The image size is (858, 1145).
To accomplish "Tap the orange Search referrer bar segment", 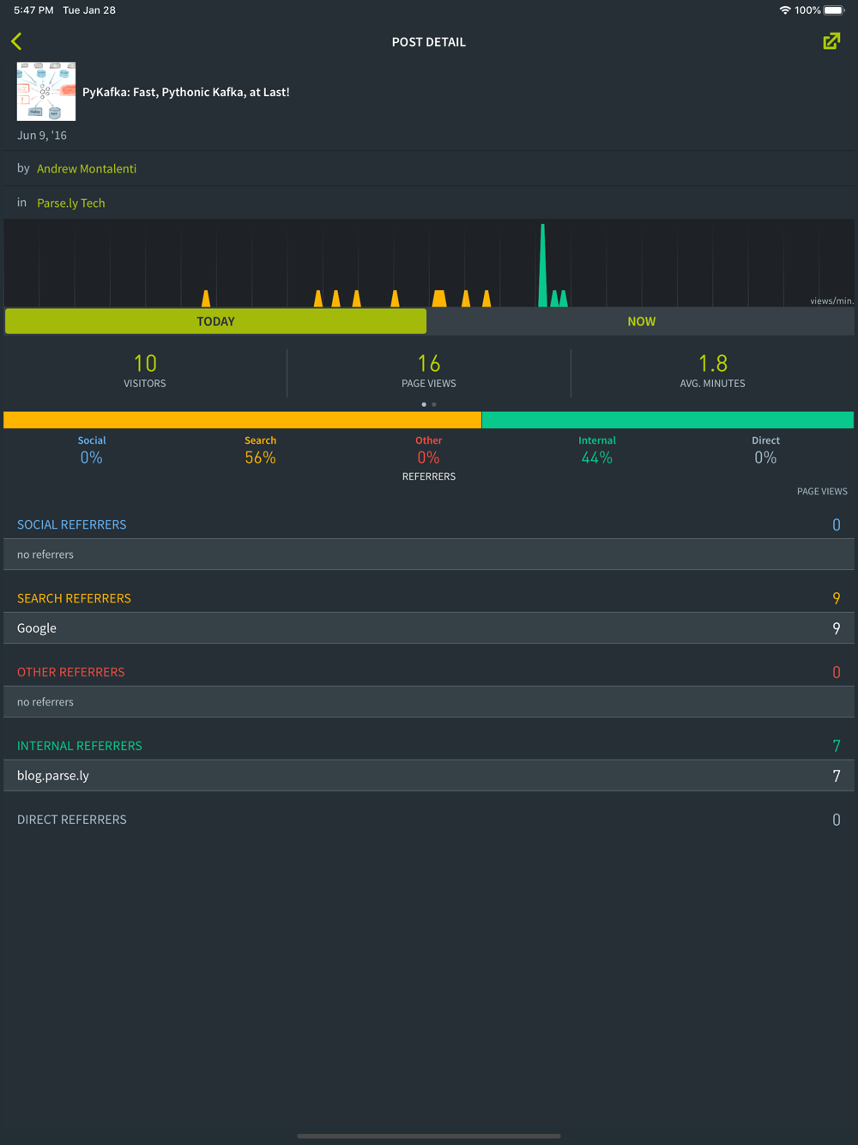I will (242, 420).
